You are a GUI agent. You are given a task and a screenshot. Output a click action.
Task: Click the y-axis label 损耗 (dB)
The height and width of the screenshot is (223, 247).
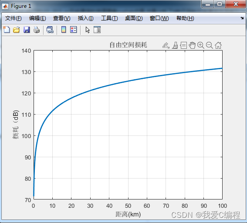(x=15, y=125)
